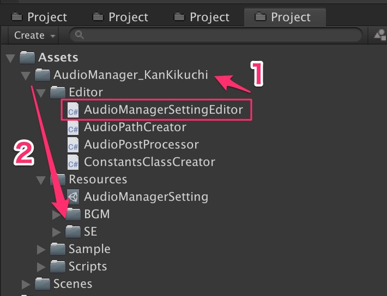Collapse the Assets root folder arrow
Screen dimensions: 387x296
coord(10,58)
